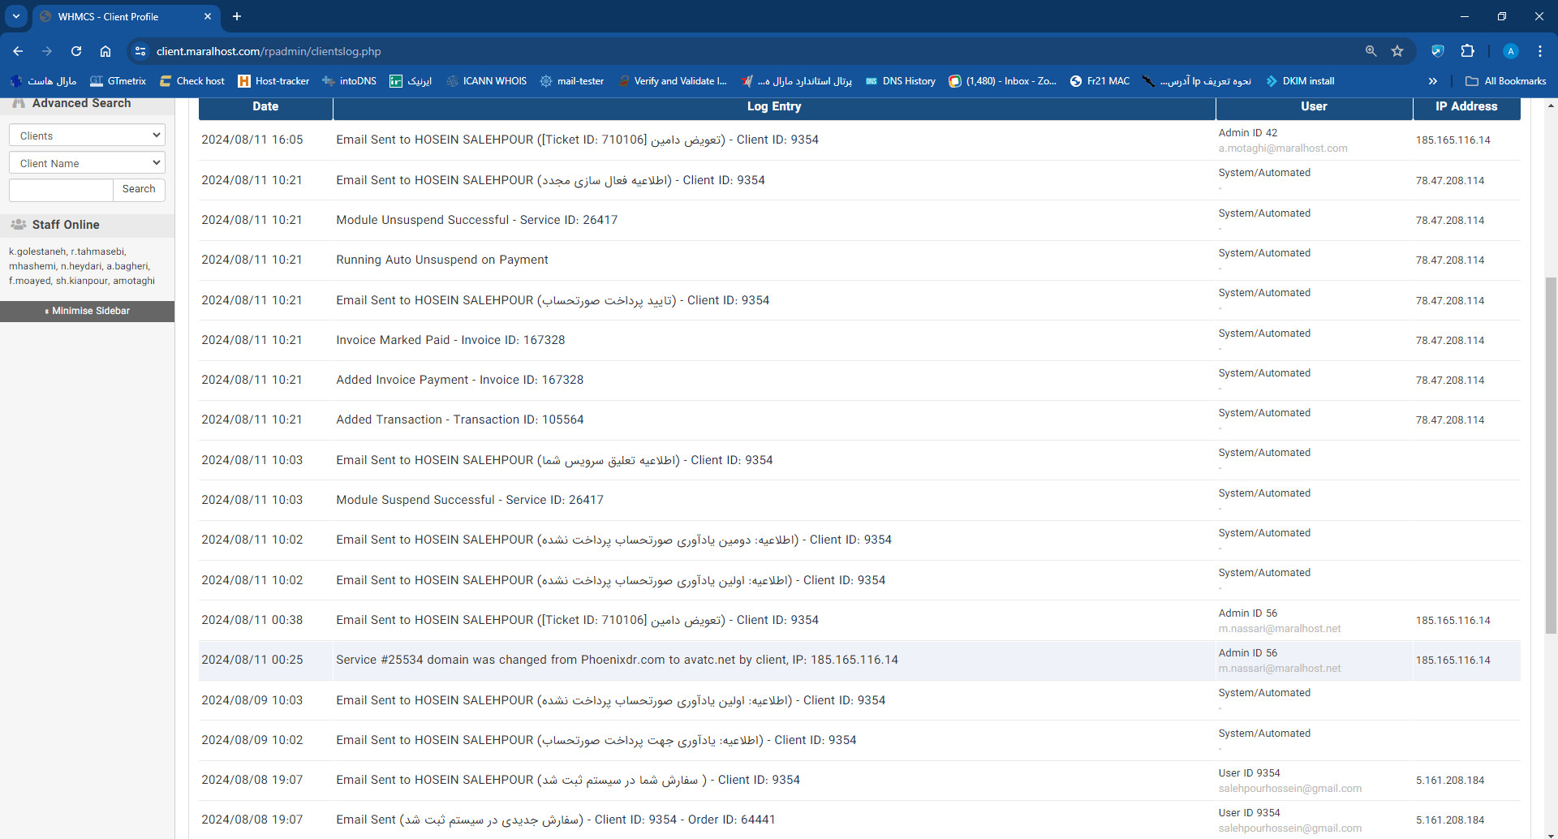Open the Chrome three-dot menu

point(1539,51)
